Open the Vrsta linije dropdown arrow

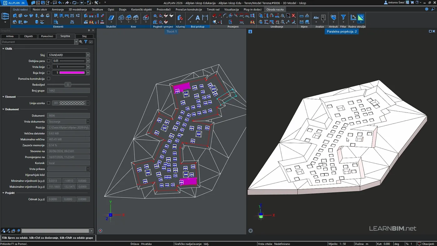point(88,67)
